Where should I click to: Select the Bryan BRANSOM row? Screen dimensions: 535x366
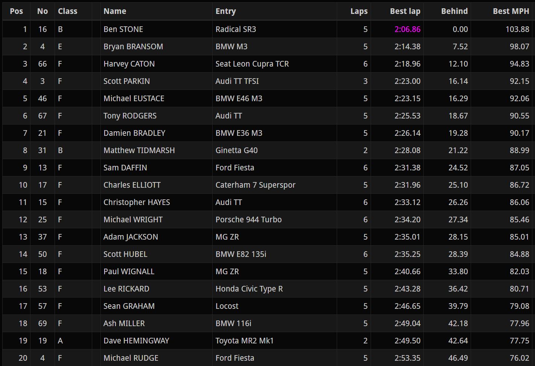pos(267,47)
